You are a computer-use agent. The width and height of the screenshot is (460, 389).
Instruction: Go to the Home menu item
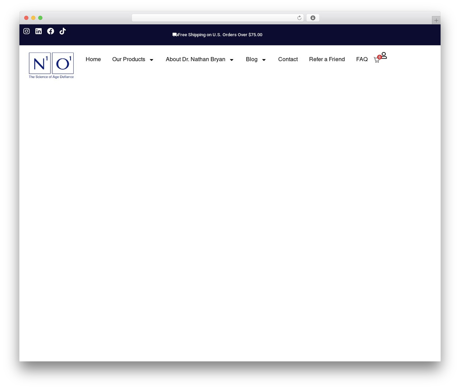click(x=93, y=59)
